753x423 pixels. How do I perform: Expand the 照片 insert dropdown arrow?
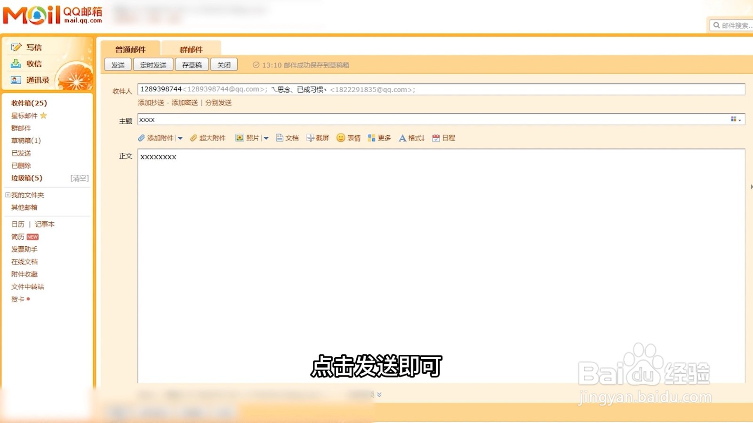coord(266,138)
